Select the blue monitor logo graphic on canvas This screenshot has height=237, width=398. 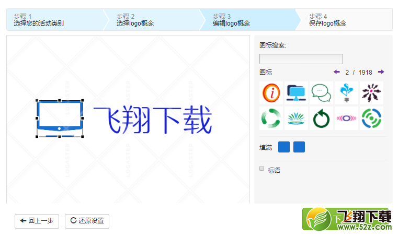(x=60, y=118)
